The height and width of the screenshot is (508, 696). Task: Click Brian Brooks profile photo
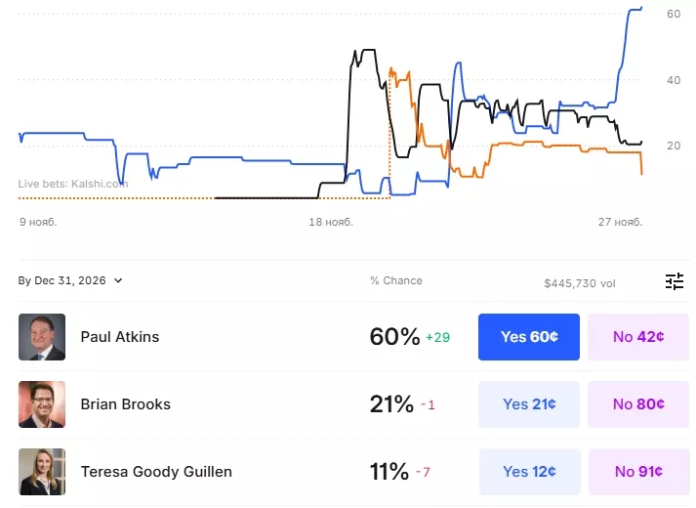click(42, 404)
